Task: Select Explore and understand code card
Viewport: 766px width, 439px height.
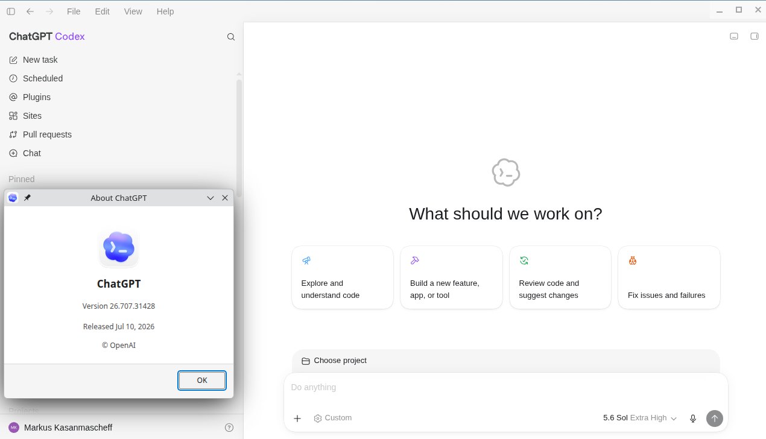Action: click(x=343, y=277)
